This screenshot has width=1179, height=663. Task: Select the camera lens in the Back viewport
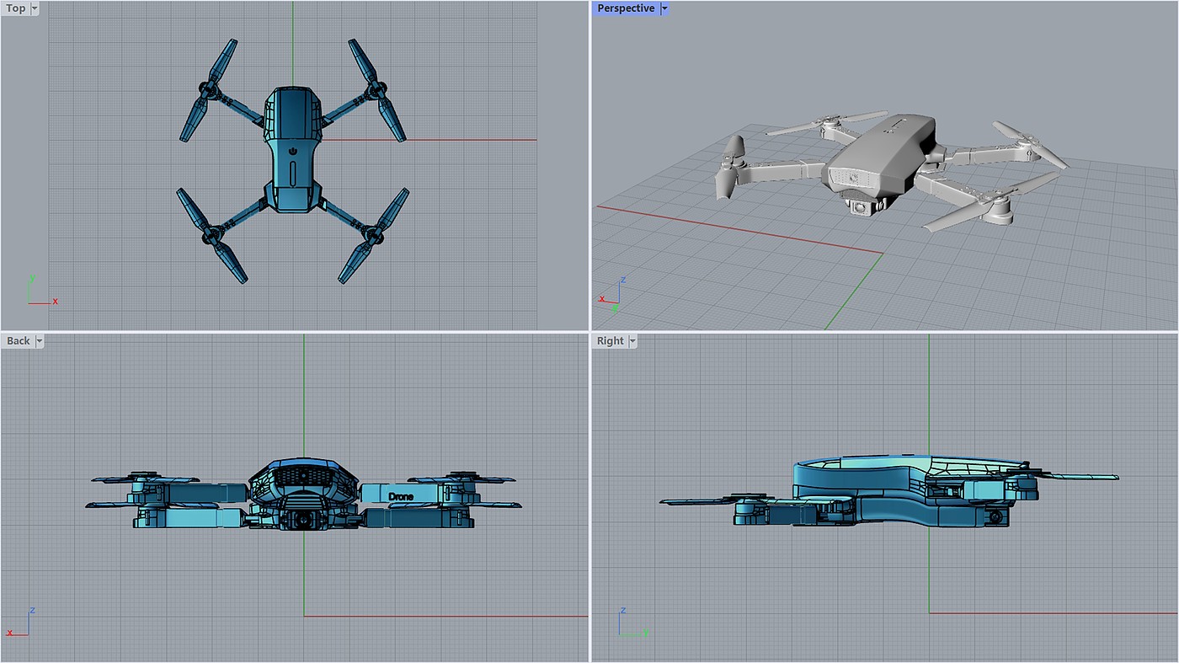[301, 521]
